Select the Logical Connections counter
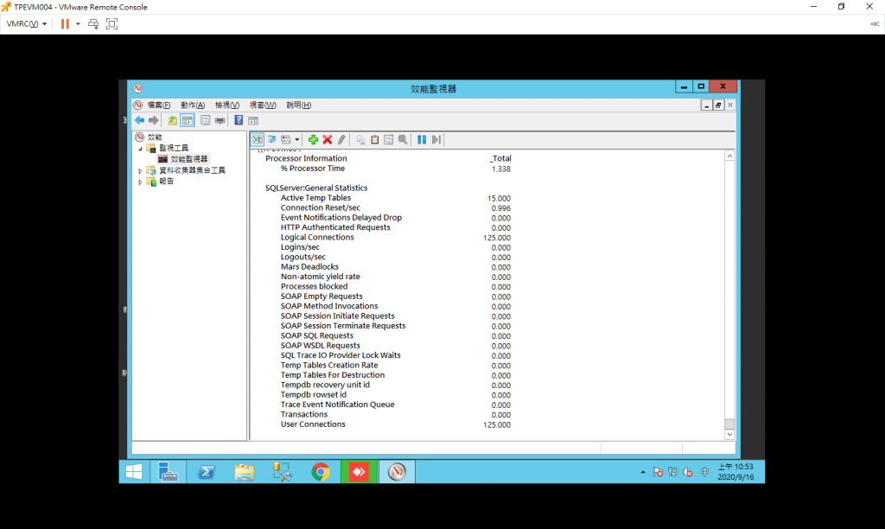The image size is (885, 529). (317, 237)
